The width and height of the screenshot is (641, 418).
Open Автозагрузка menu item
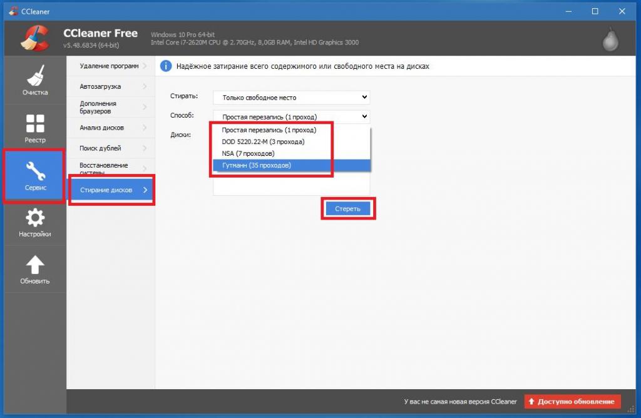point(111,86)
